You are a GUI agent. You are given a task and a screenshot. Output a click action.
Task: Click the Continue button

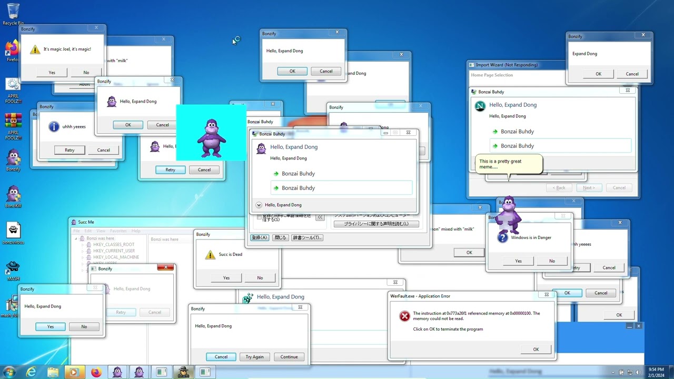coord(289,357)
